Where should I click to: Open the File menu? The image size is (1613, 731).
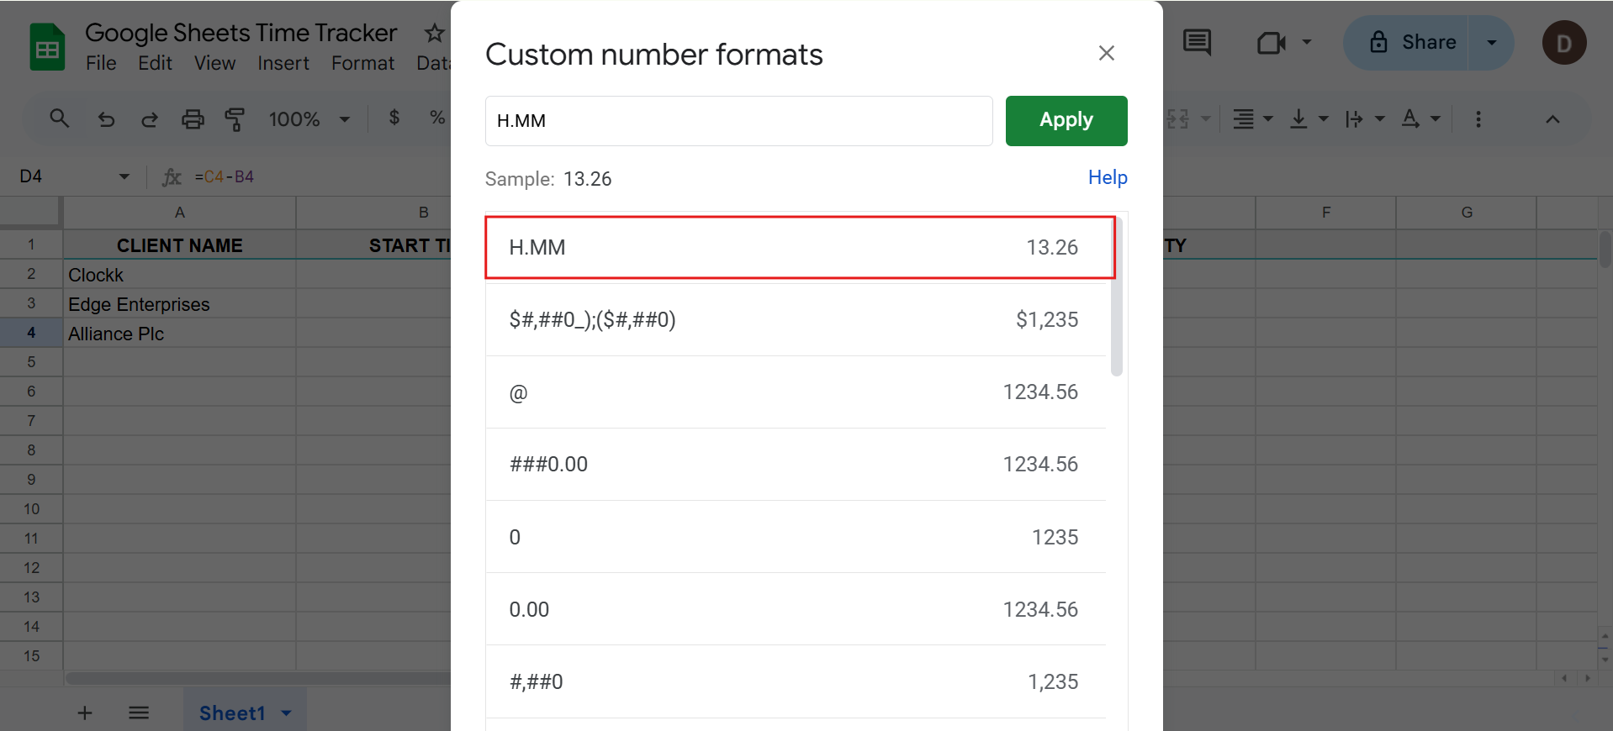click(x=101, y=64)
